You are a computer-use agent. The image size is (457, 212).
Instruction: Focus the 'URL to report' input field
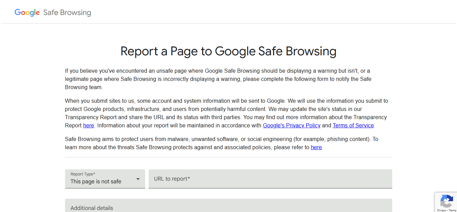point(270,179)
